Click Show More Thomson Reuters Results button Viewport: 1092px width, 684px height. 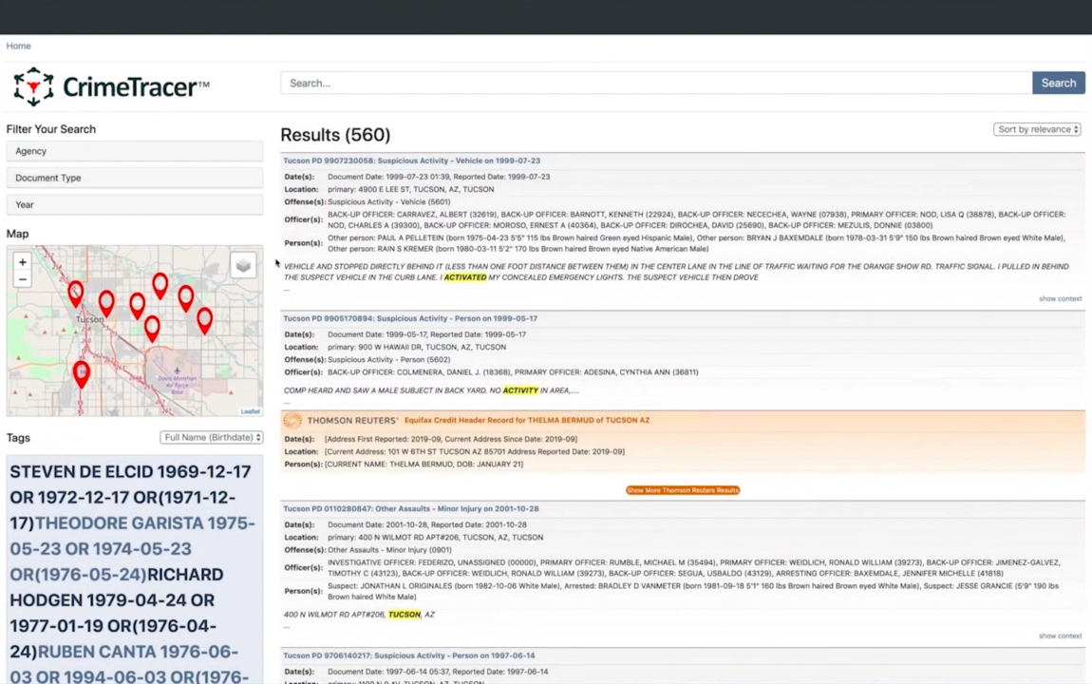click(x=683, y=490)
